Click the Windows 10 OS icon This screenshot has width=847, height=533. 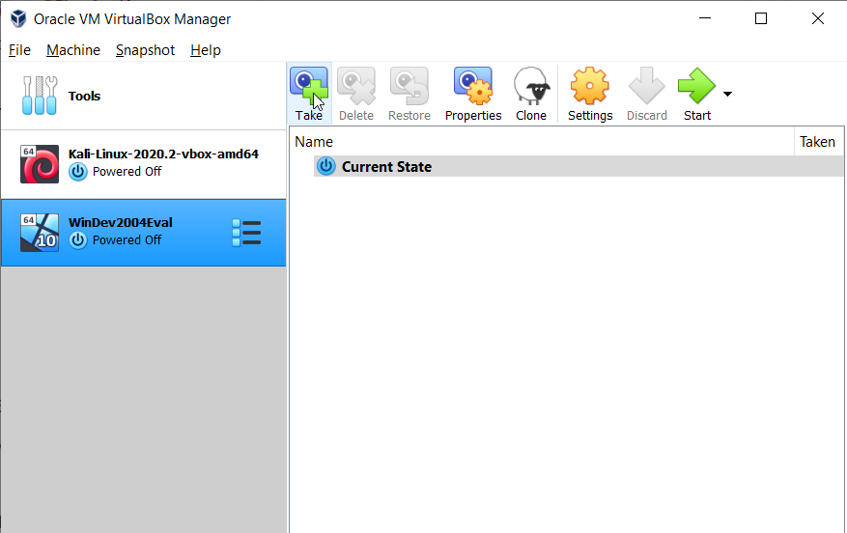coord(40,232)
